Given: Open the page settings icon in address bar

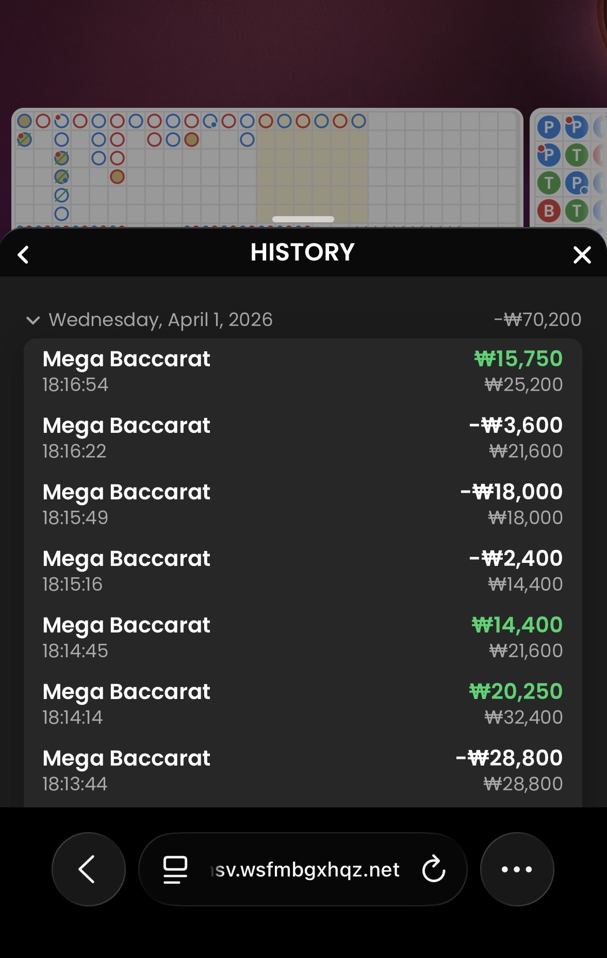Looking at the screenshot, I should [x=175, y=869].
